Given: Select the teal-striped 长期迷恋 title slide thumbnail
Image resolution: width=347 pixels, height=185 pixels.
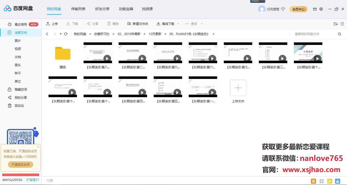Looking at the screenshot, I should [x=308, y=53].
